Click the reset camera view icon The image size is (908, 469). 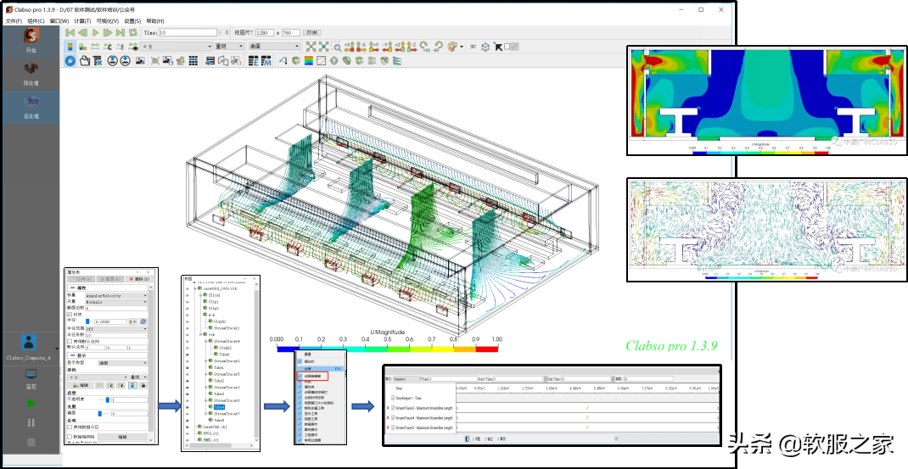pos(311,47)
